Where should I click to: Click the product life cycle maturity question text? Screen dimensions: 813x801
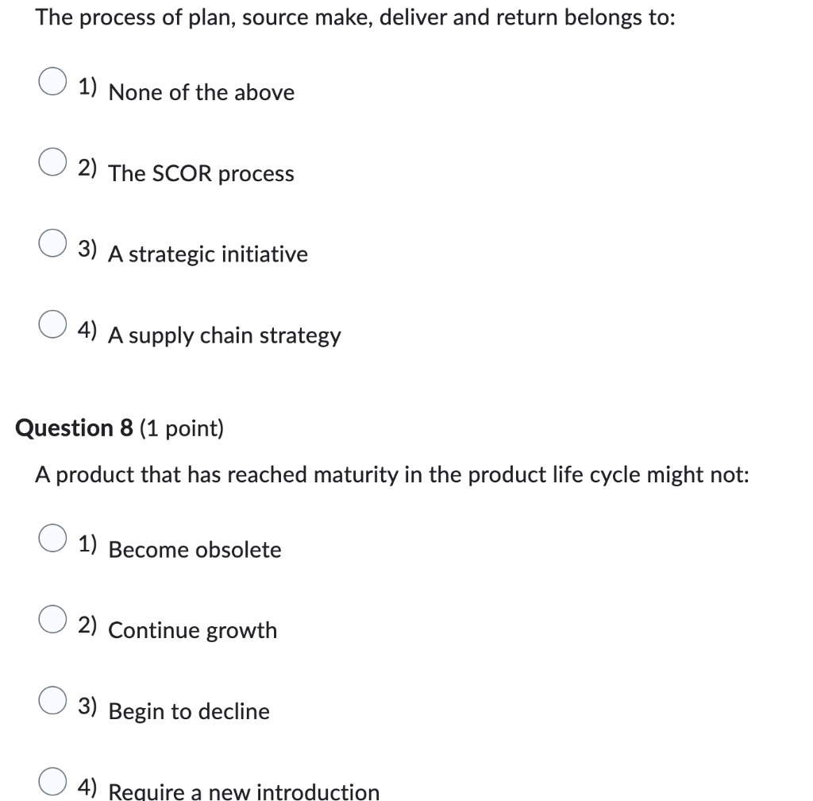tap(392, 475)
